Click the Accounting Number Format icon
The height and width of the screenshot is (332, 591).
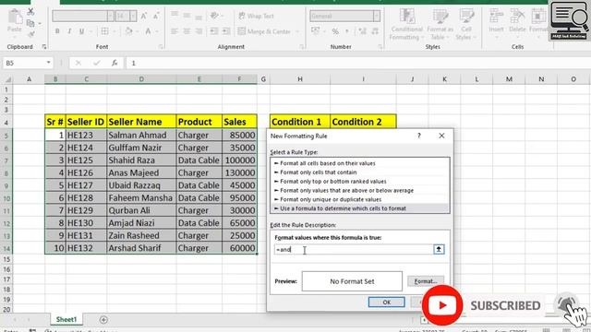click(316, 31)
